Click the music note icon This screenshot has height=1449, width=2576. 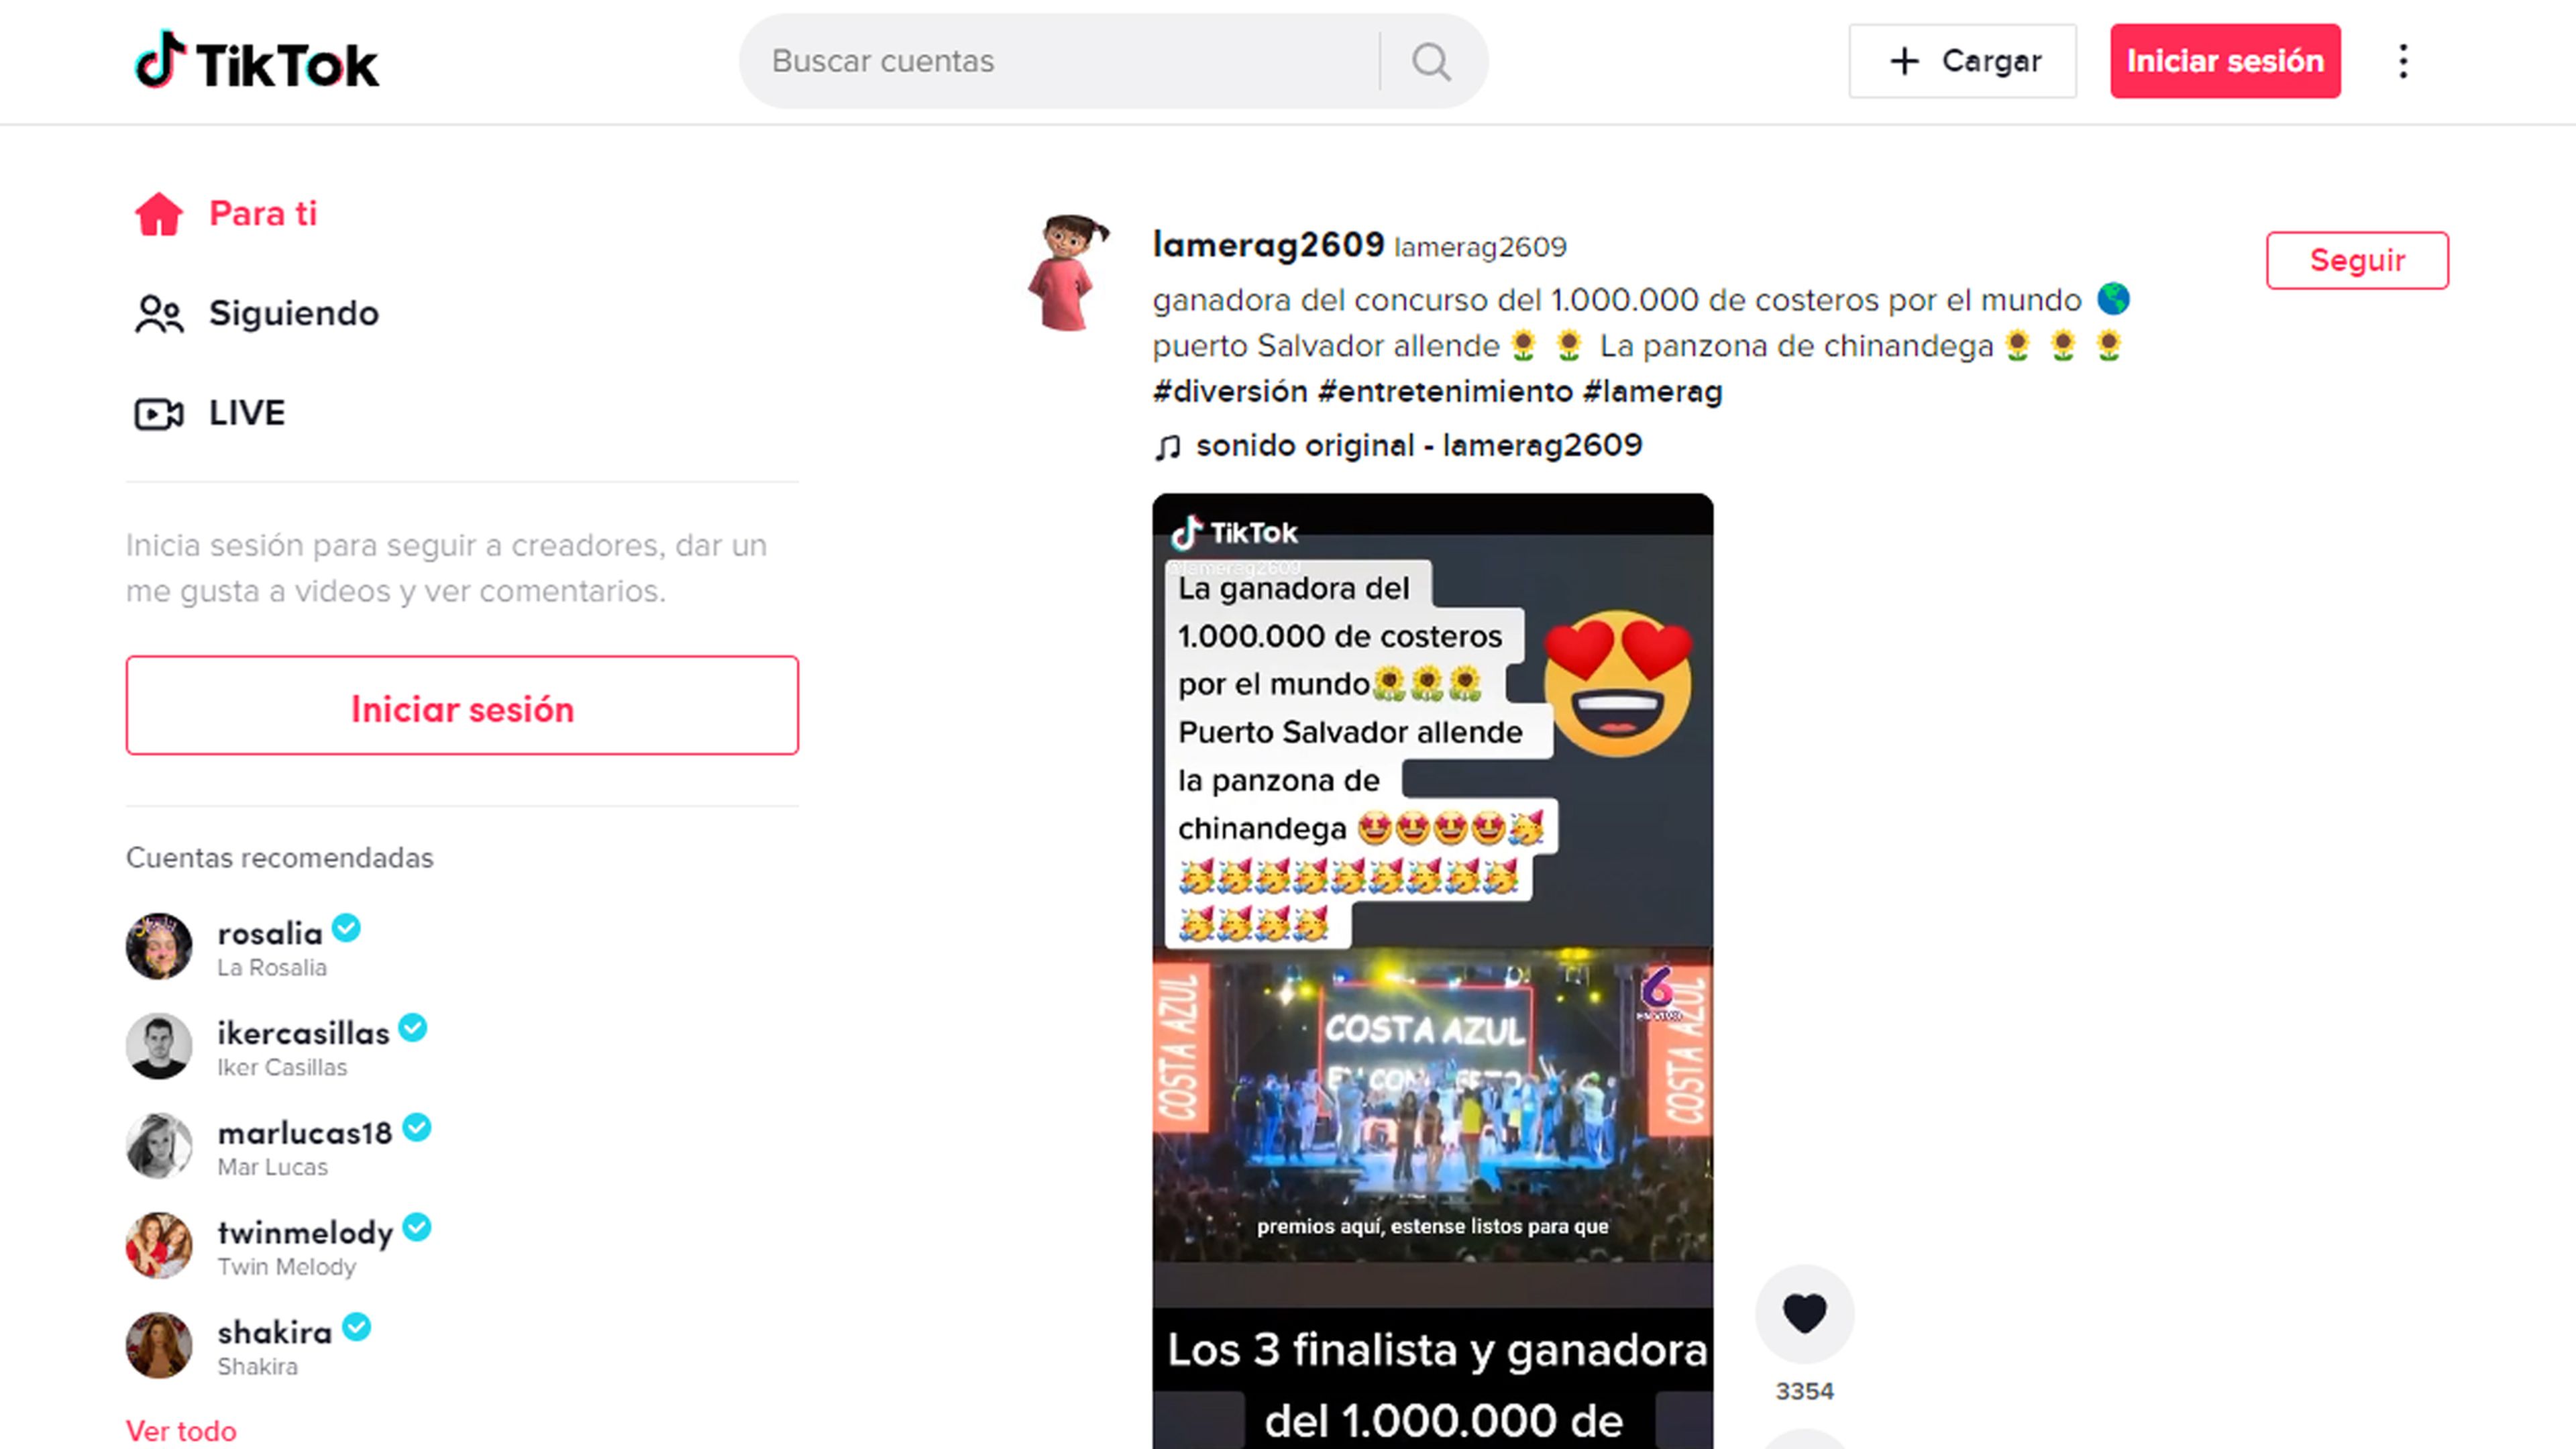point(1167,447)
